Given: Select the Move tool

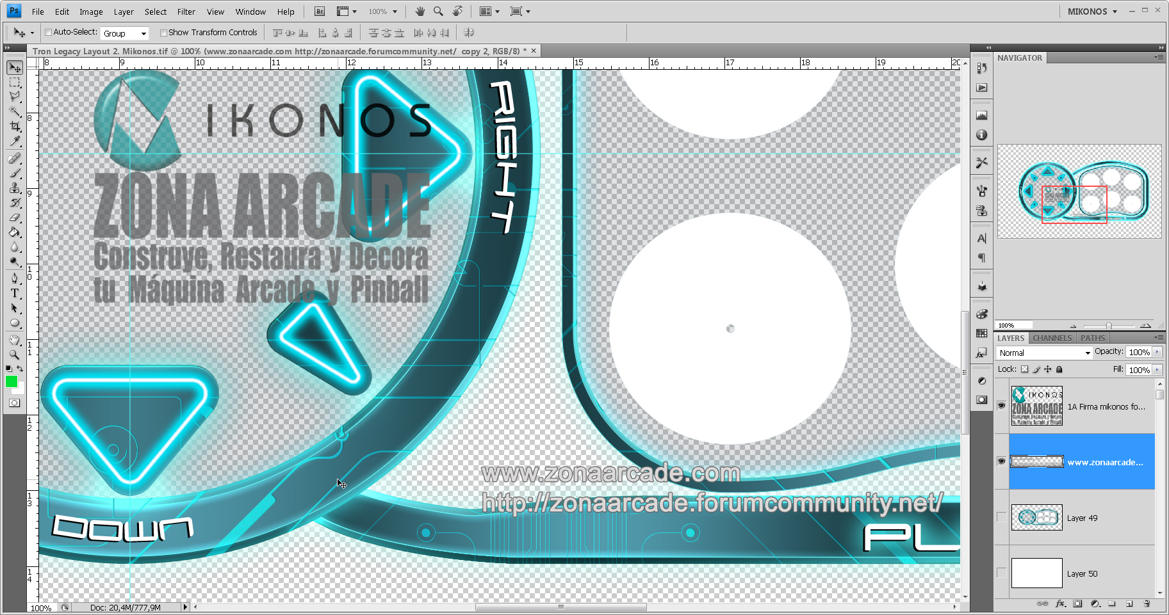Looking at the screenshot, I should pyautogui.click(x=15, y=68).
